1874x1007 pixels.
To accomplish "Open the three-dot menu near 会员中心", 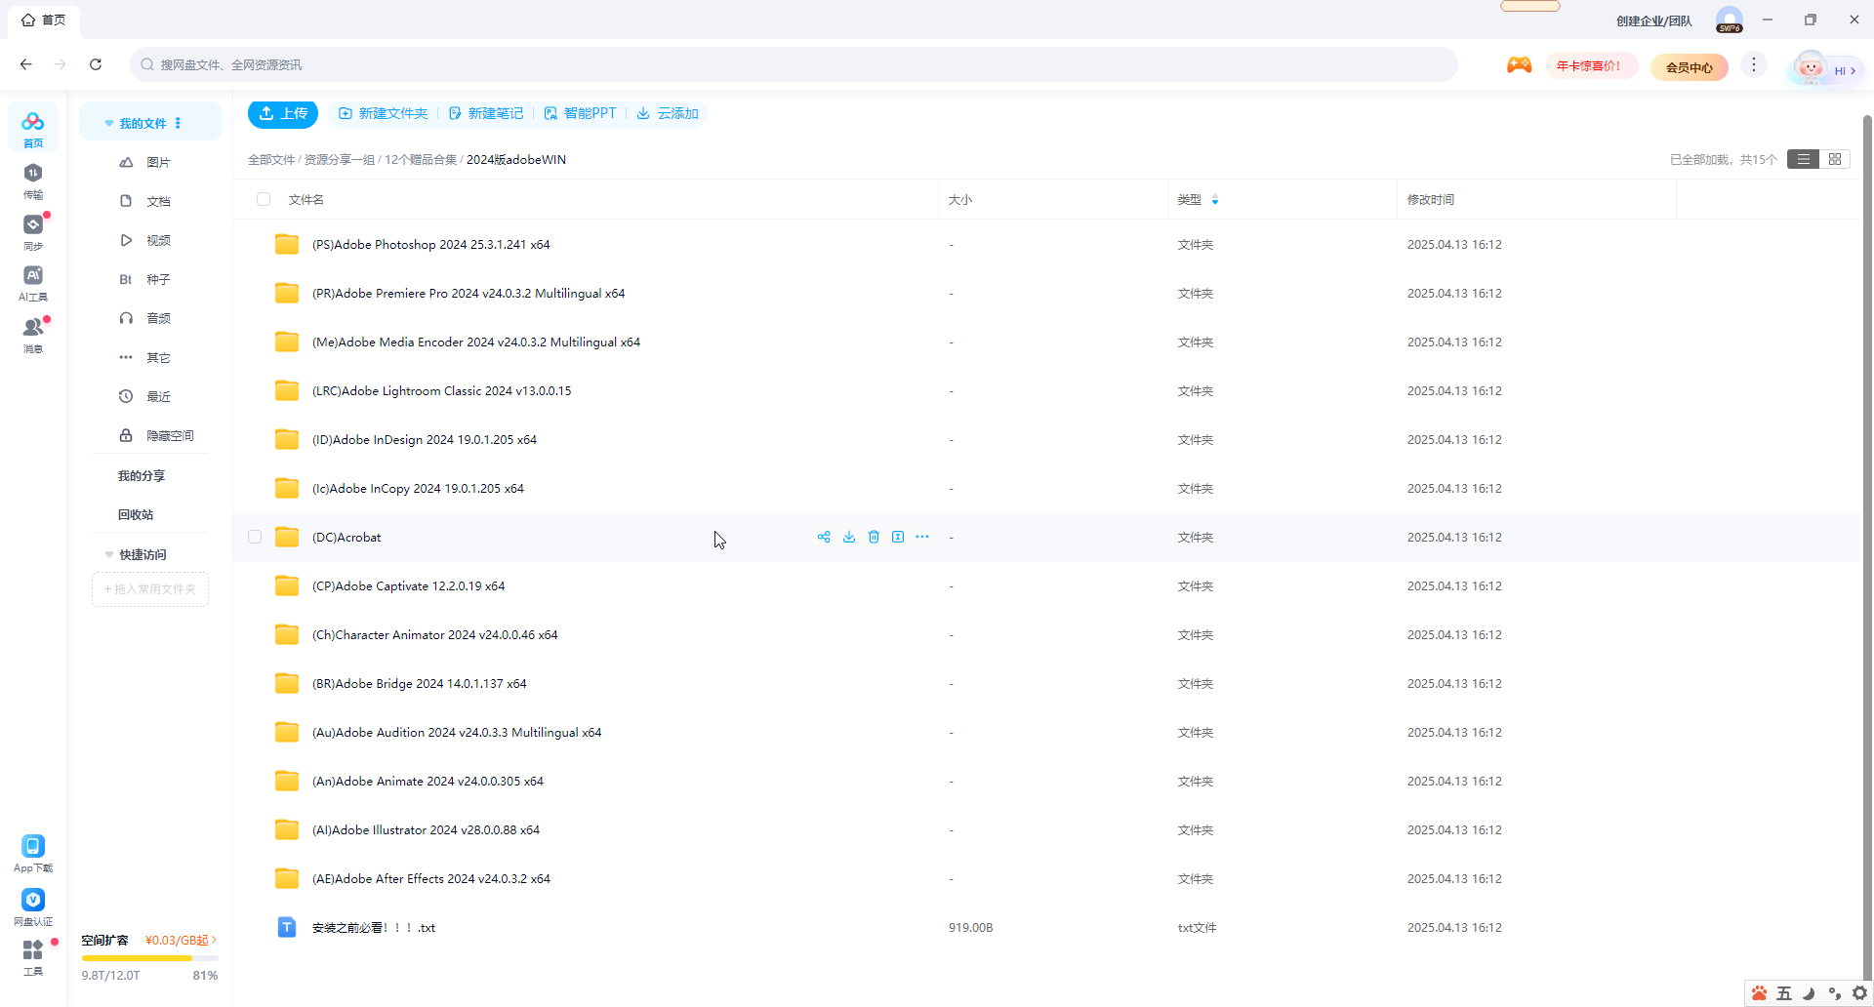I will [x=1754, y=64].
